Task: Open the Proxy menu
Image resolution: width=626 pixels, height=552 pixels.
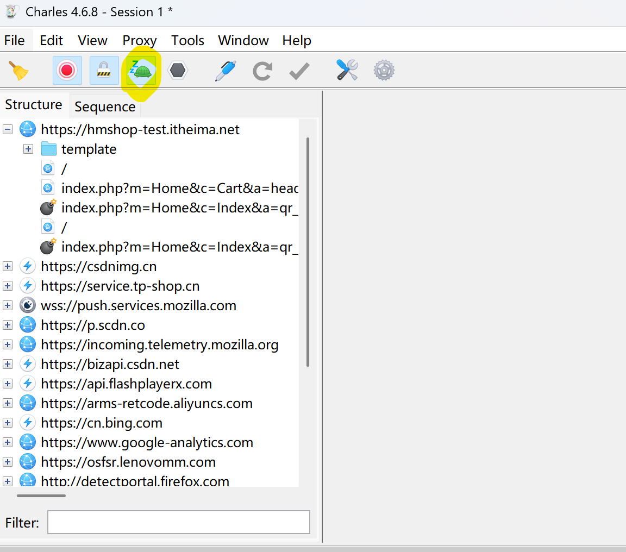Action: pos(139,40)
